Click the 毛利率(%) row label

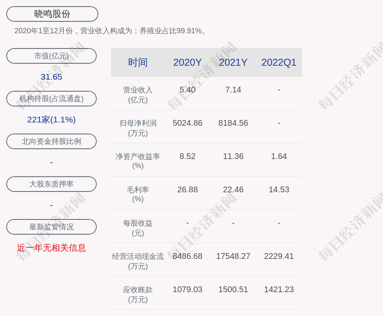(138, 194)
